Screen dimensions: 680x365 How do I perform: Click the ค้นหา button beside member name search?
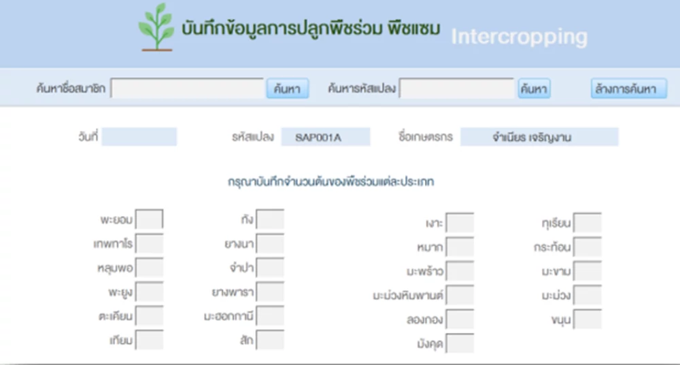pos(287,89)
